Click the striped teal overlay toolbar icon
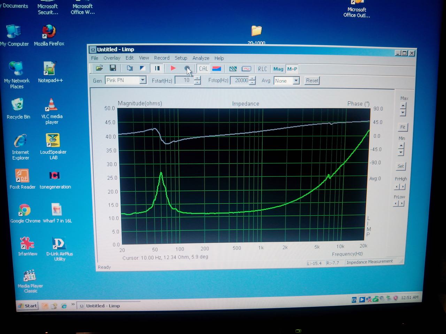 click(233, 69)
